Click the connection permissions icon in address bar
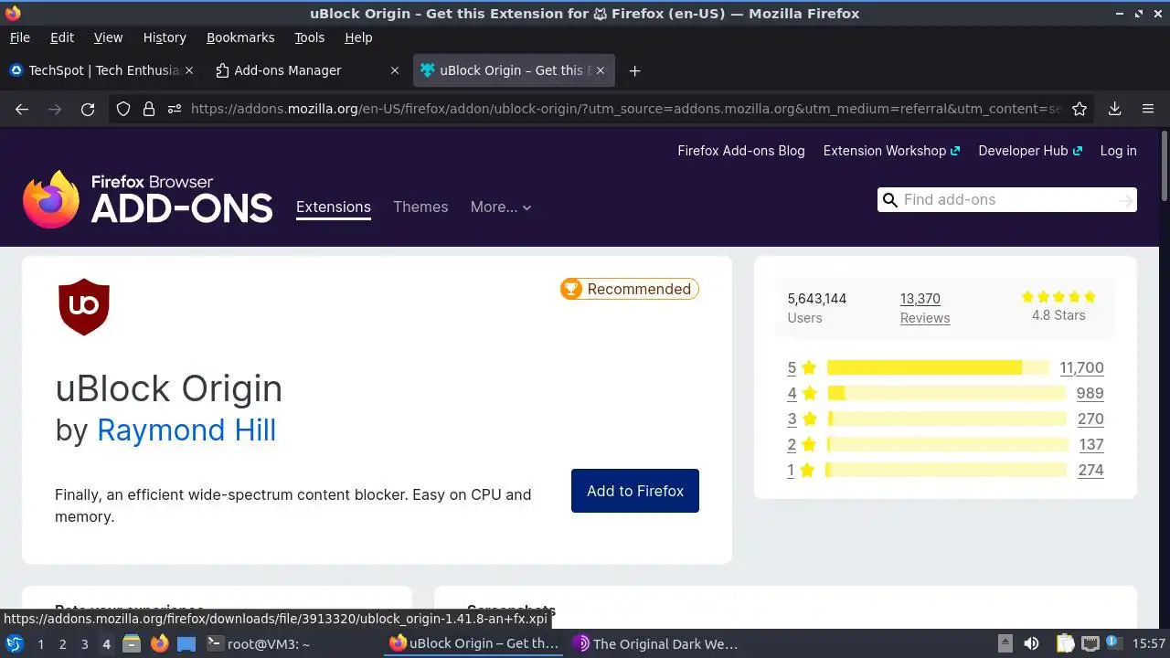 pos(175,109)
